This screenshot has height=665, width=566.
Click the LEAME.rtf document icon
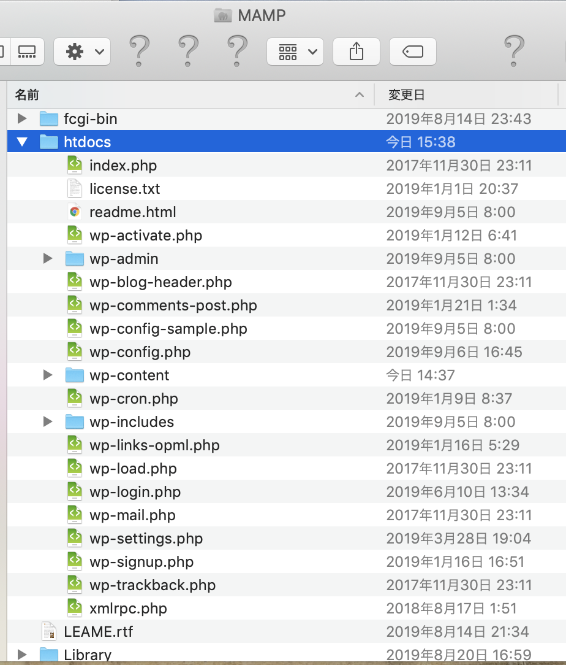click(x=49, y=631)
